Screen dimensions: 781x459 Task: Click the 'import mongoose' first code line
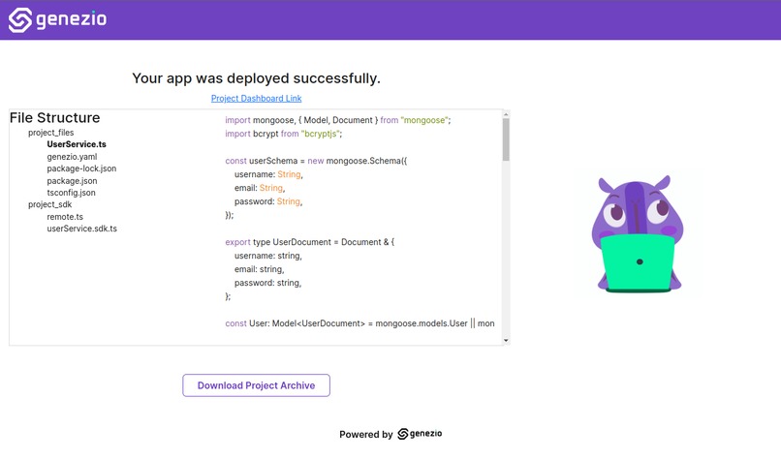click(x=338, y=120)
